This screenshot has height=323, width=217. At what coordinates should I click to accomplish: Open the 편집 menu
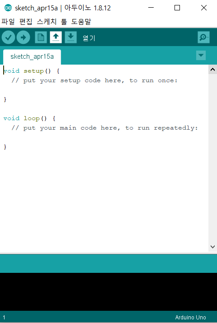26,22
